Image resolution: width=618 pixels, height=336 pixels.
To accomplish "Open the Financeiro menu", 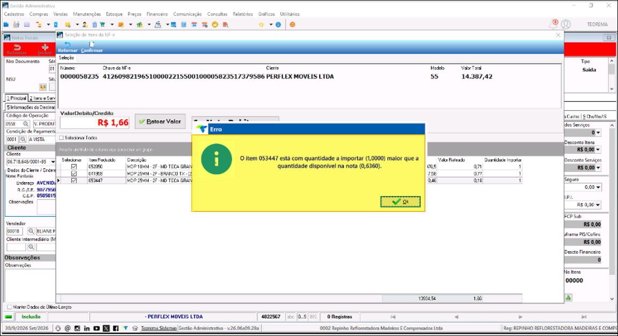I will [157, 14].
